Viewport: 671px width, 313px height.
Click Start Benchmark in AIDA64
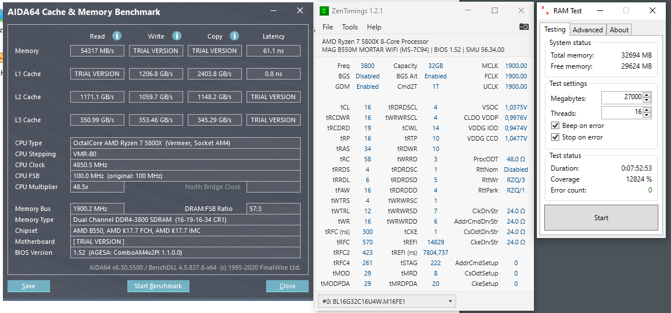tap(158, 286)
